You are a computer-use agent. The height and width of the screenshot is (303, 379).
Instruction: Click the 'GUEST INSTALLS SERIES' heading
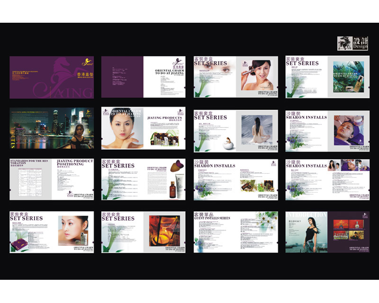point(212,218)
